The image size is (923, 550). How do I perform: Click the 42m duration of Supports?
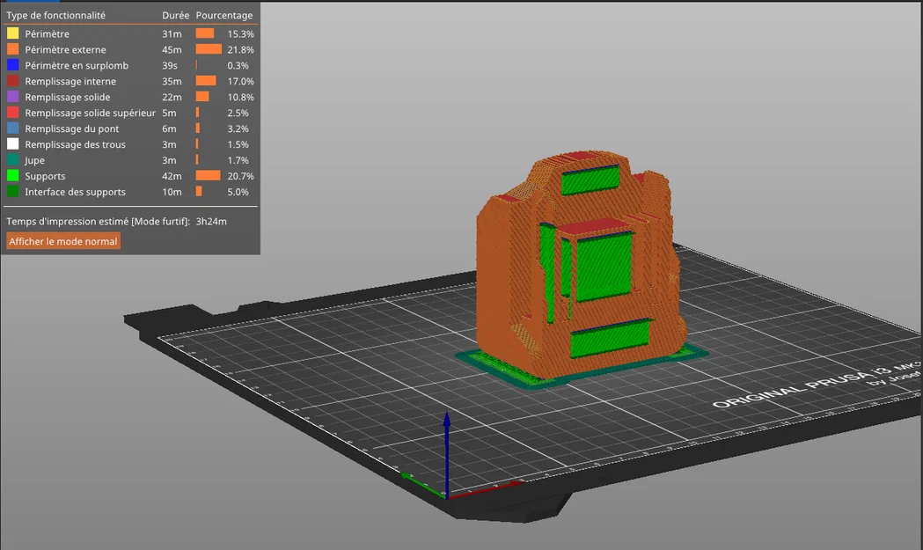pyautogui.click(x=172, y=176)
